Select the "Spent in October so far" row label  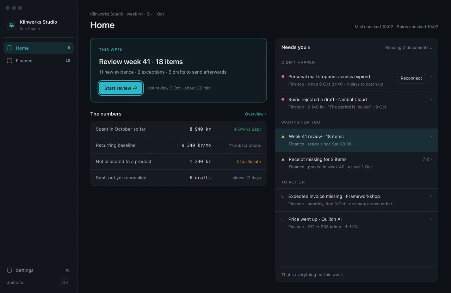pos(121,129)
